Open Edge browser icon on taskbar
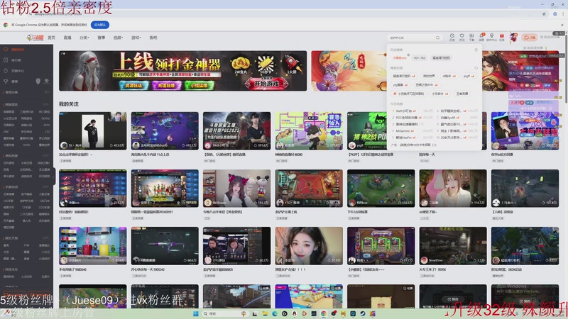568x319 pixels. (275, 313)
